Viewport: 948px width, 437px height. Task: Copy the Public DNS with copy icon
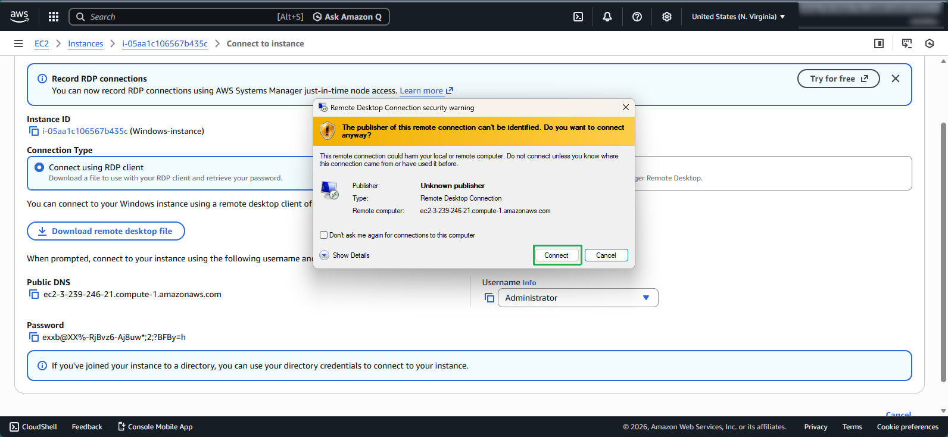click(x=34, y=294)
